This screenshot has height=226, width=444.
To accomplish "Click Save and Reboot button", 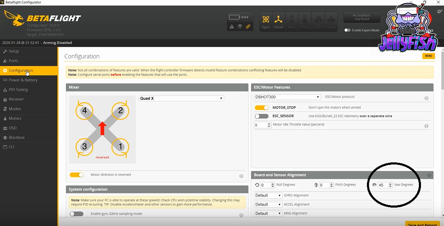I will [422, 224].
